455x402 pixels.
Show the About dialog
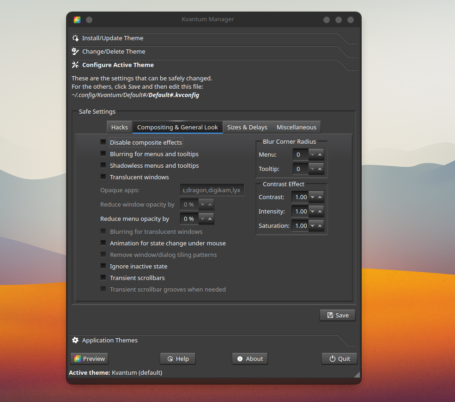(x=250, y=359)
